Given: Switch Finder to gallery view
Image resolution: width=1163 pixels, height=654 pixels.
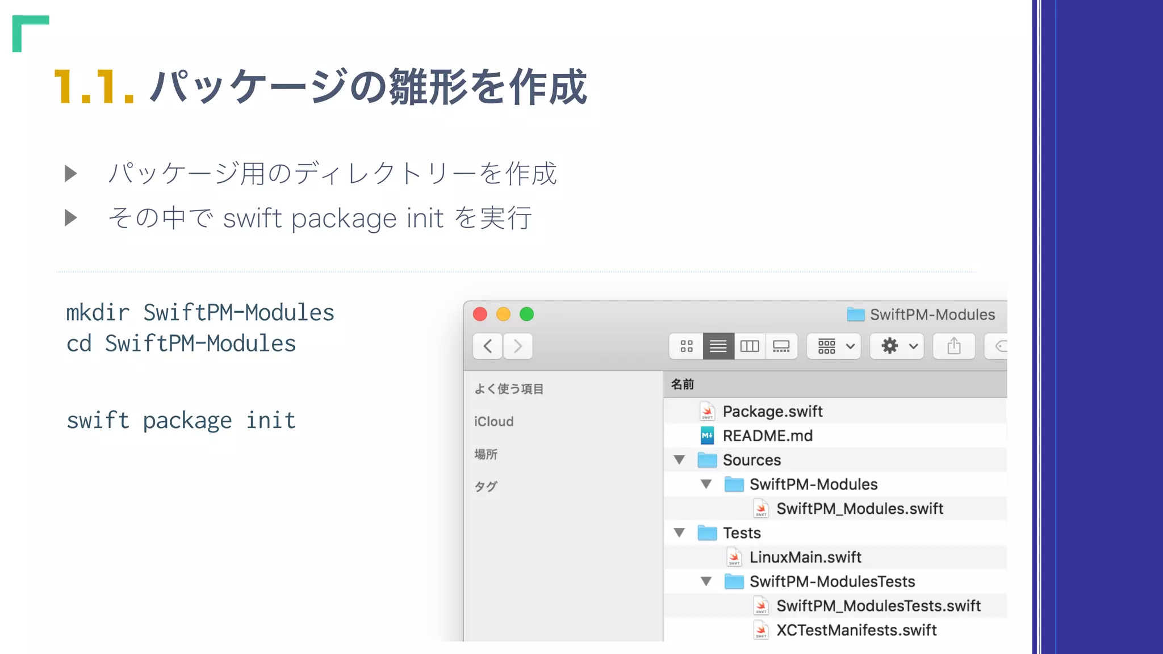Looking at the screenshot, I should click(781, 346).
